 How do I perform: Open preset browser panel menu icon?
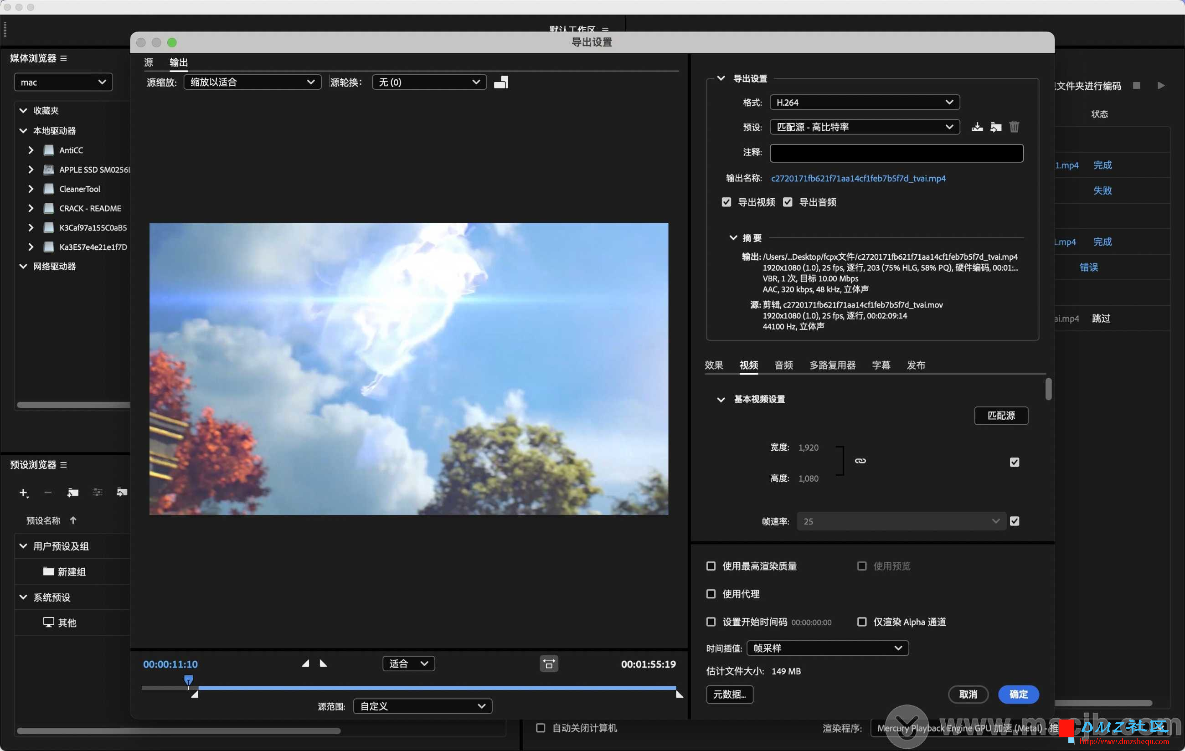click(63, 465)
